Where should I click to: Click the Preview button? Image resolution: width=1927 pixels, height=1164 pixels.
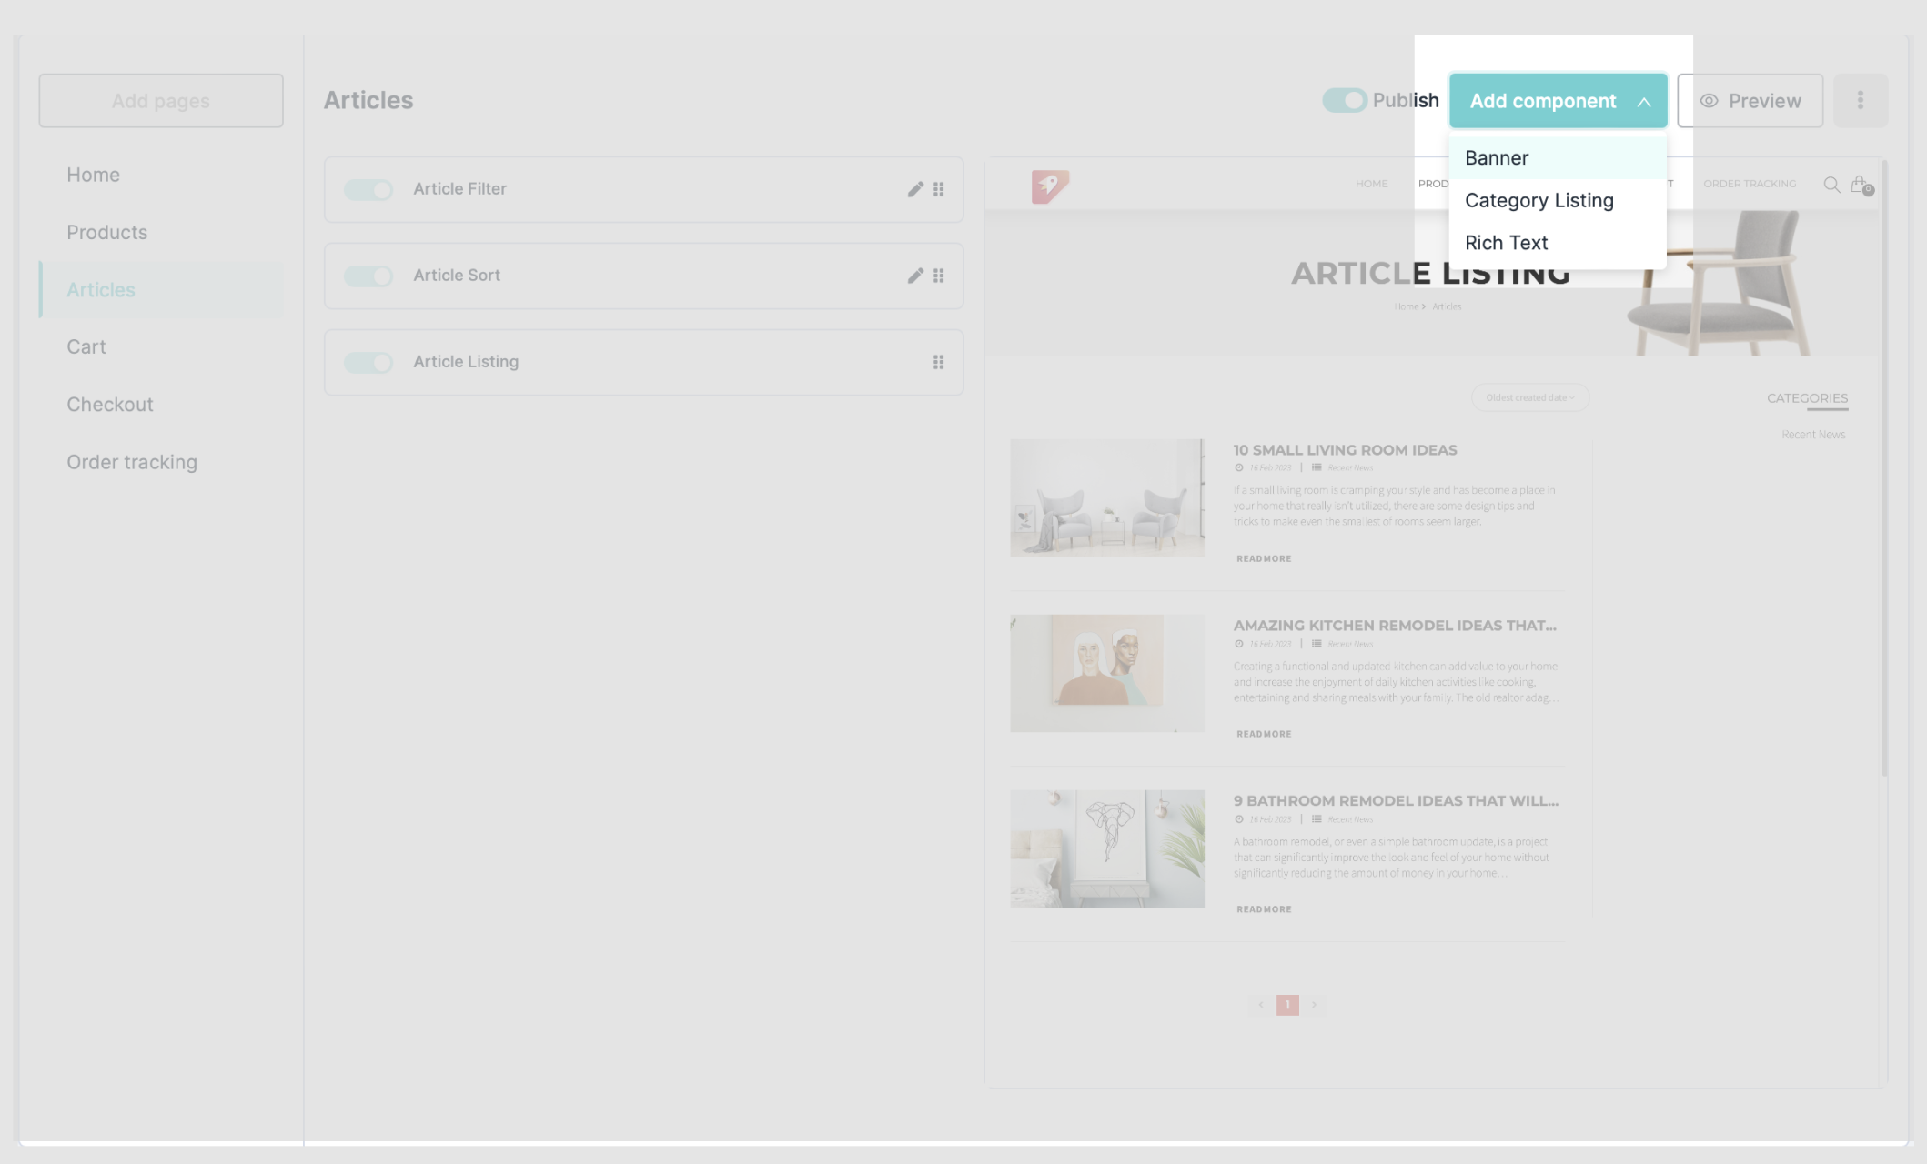point(1750,101)
